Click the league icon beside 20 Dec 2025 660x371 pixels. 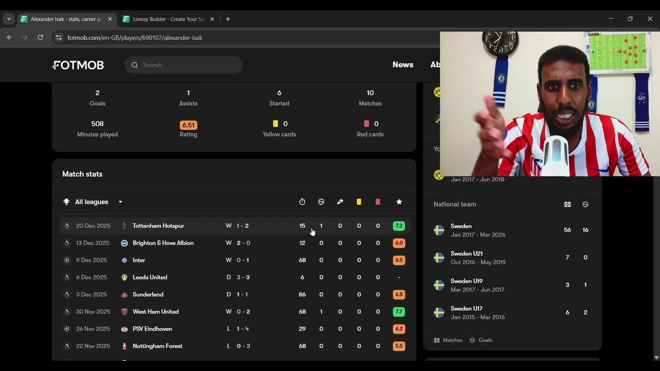67,226
